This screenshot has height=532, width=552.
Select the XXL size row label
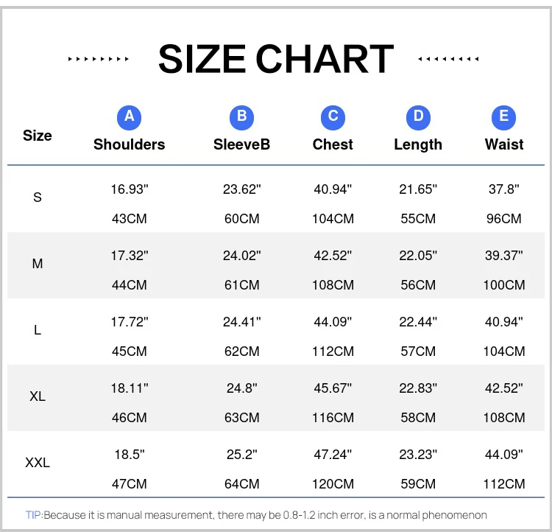(x=38, y=463)
